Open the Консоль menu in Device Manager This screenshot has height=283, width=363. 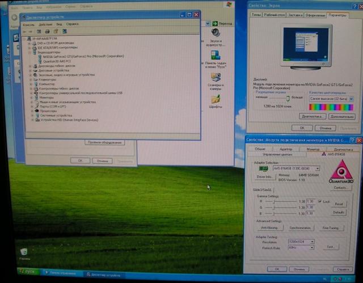(x=28, y=24)
